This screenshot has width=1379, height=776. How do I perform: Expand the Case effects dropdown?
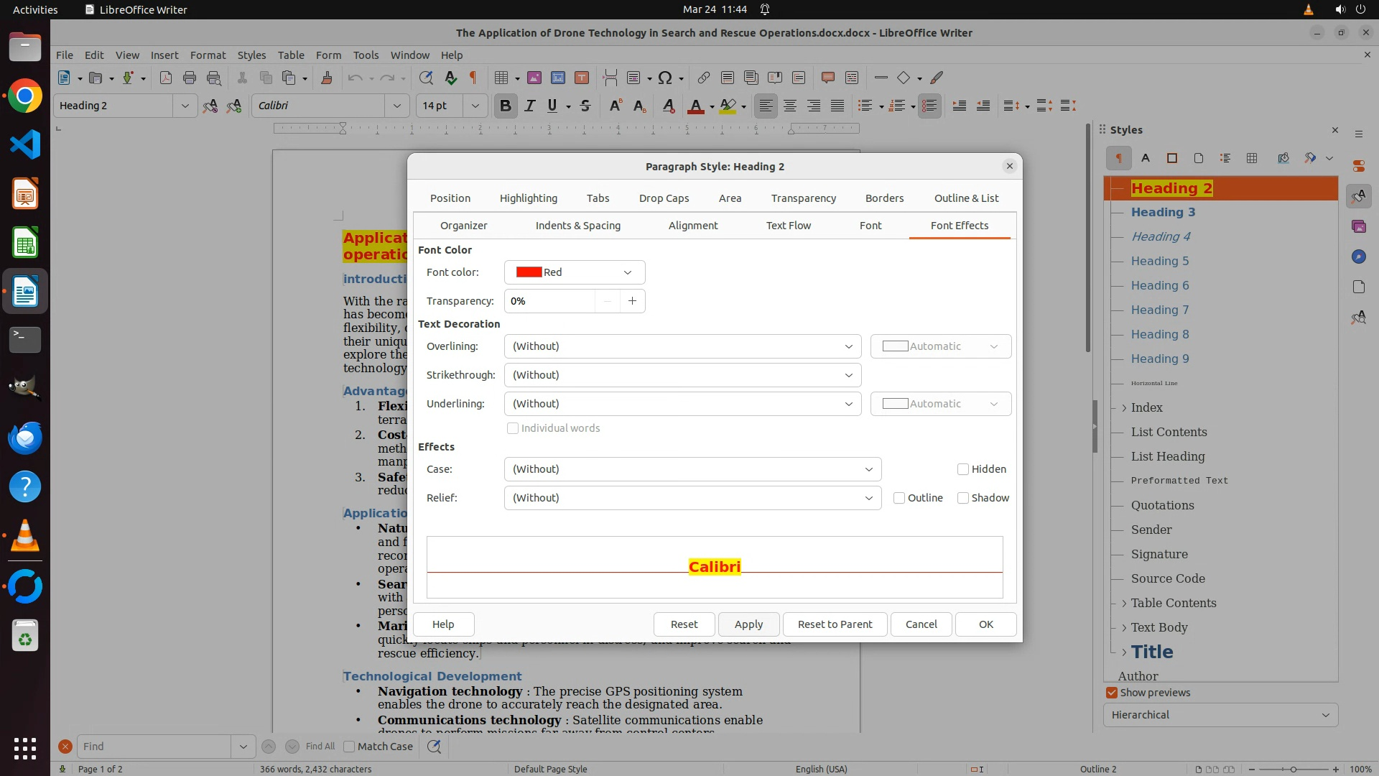[692, 469]
